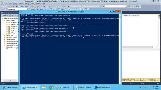Click the Database Engine Query icon
This screenshot has width=161, height=90.
(x=30, y=7)
